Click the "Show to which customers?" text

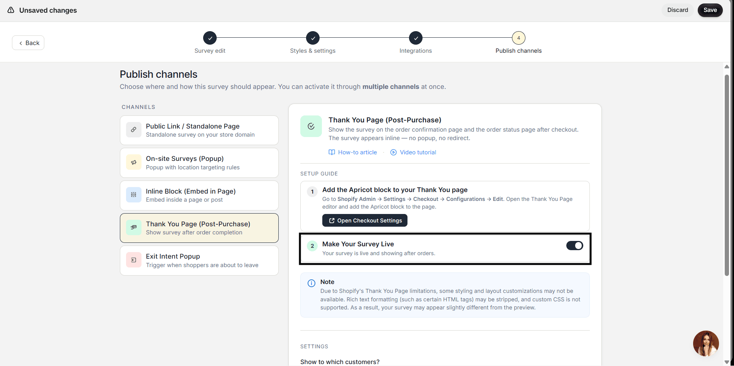[x=340, y=362]
